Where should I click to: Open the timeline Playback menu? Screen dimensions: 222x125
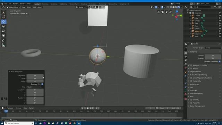pyautogui.click(x=10, y=108)
